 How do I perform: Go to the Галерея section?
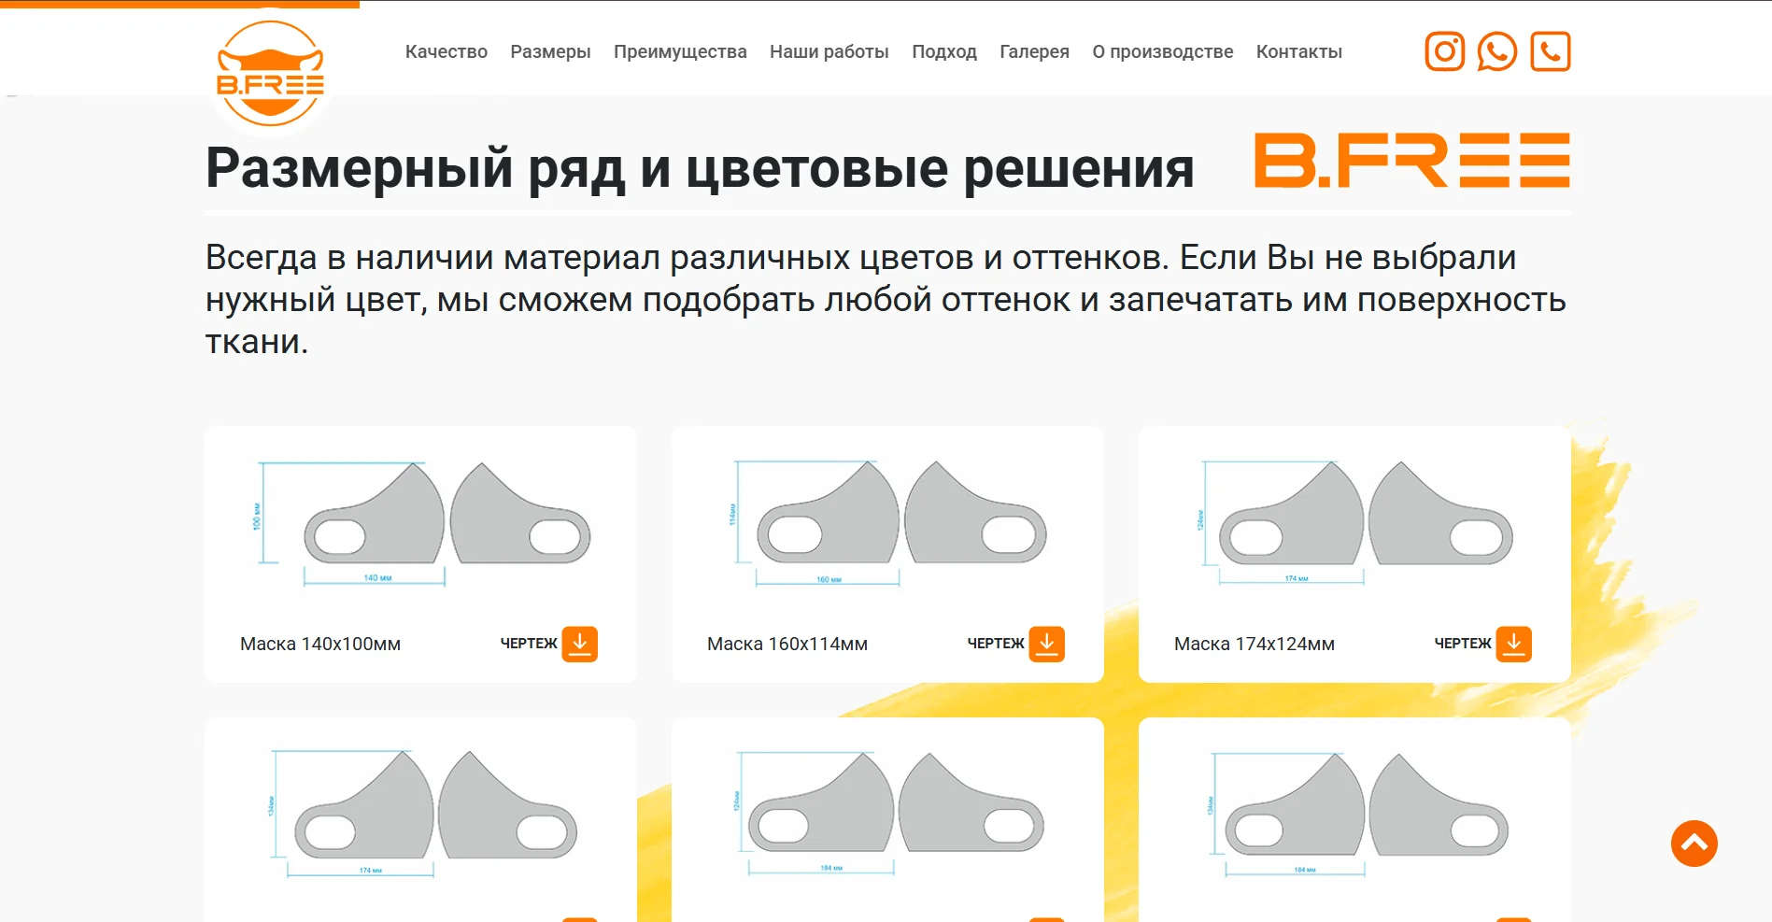pos(1034,52)
